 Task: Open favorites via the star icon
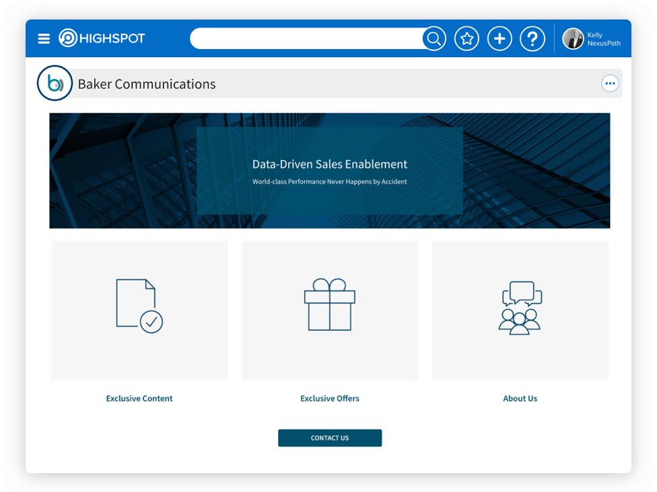point(466,38)
